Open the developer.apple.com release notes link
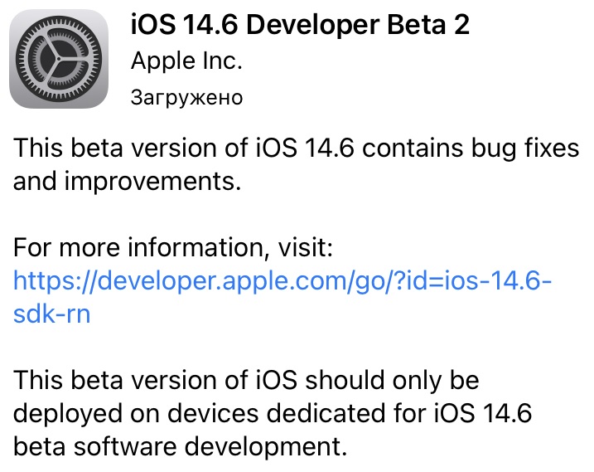This screenshot has width=594, height=472. [282, 281]
